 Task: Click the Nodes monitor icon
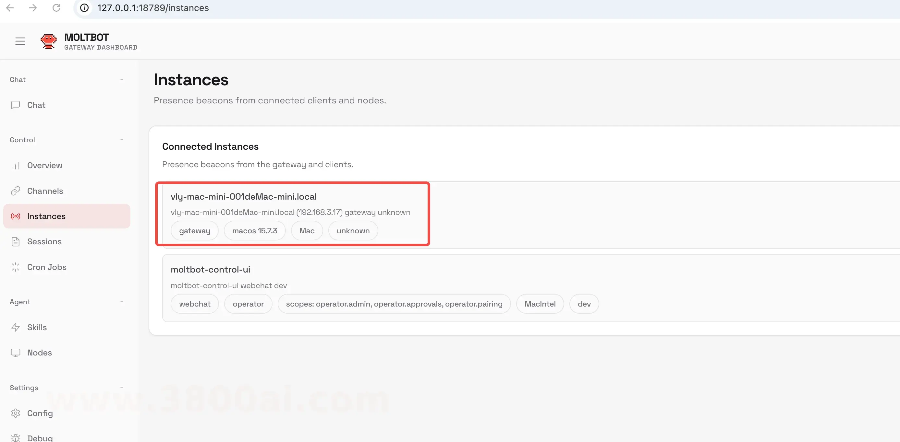pos(15,353)
